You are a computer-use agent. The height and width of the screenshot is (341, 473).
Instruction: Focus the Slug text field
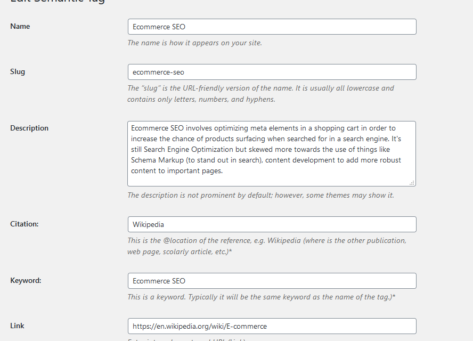(272, 72)
